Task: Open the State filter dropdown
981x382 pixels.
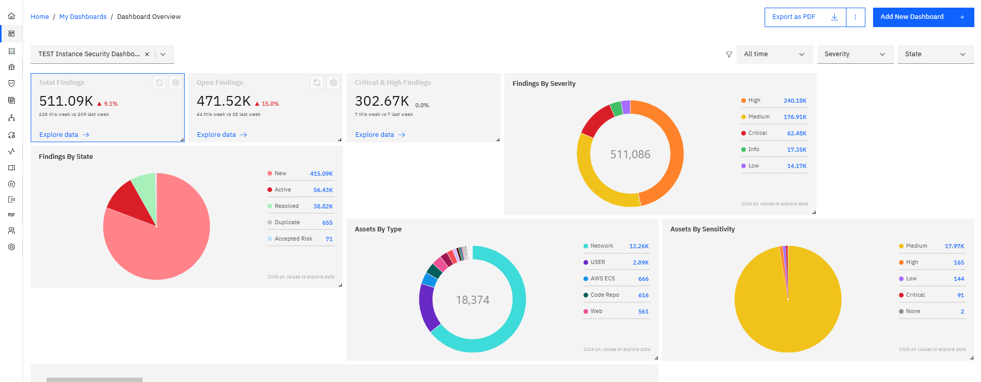Action: [935, 54]
